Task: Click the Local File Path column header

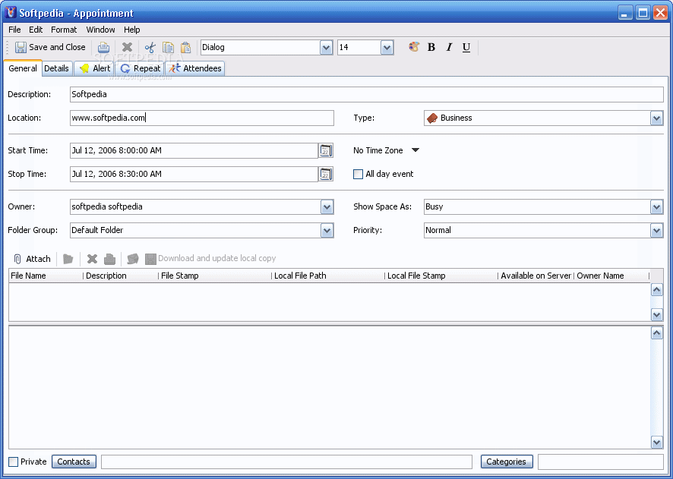Action: [328, 276]
